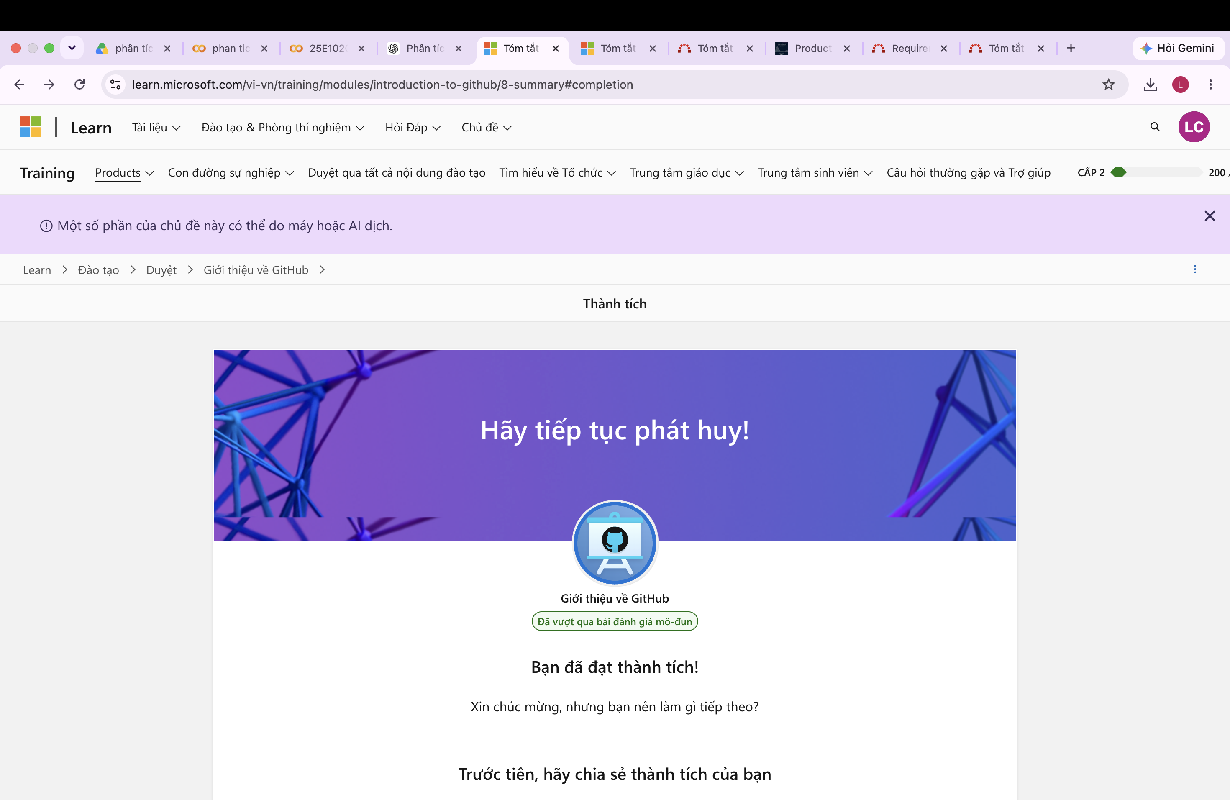Open Chrome downloads
The image size is (1230, 800).
(1151, 84)
